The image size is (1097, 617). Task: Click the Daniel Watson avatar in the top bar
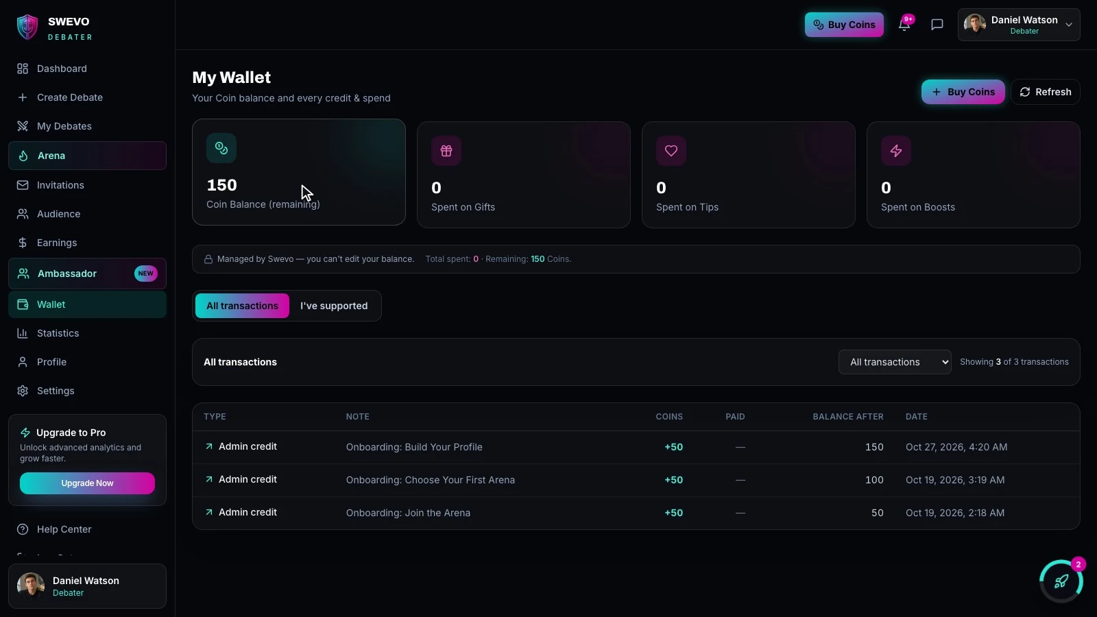coord(975,25)
